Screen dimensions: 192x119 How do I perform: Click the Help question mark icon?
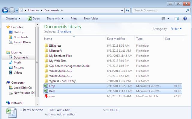tap(185, 19)
